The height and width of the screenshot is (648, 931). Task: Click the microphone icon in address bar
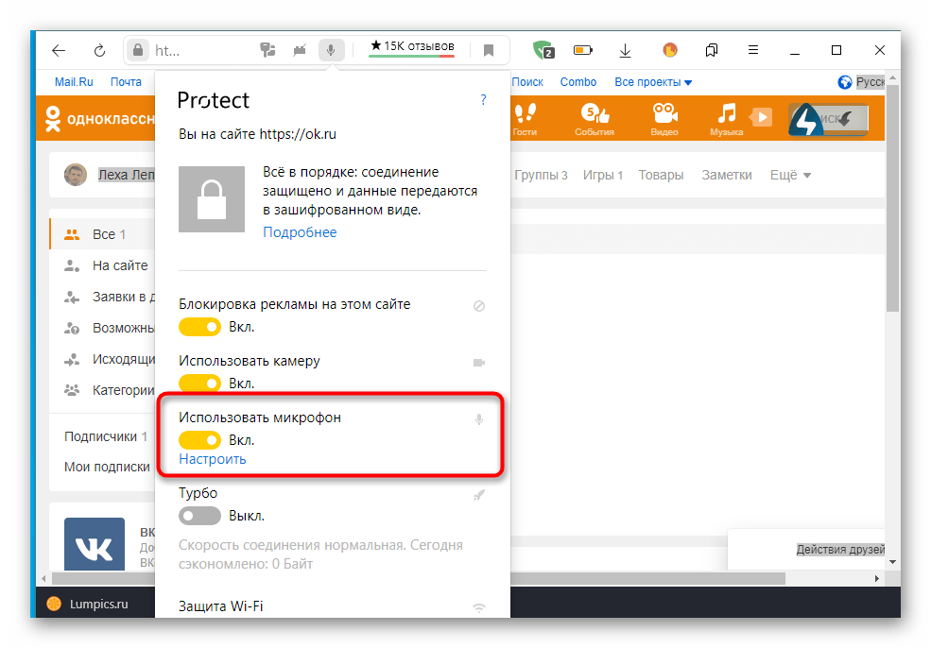pos(331,50)
